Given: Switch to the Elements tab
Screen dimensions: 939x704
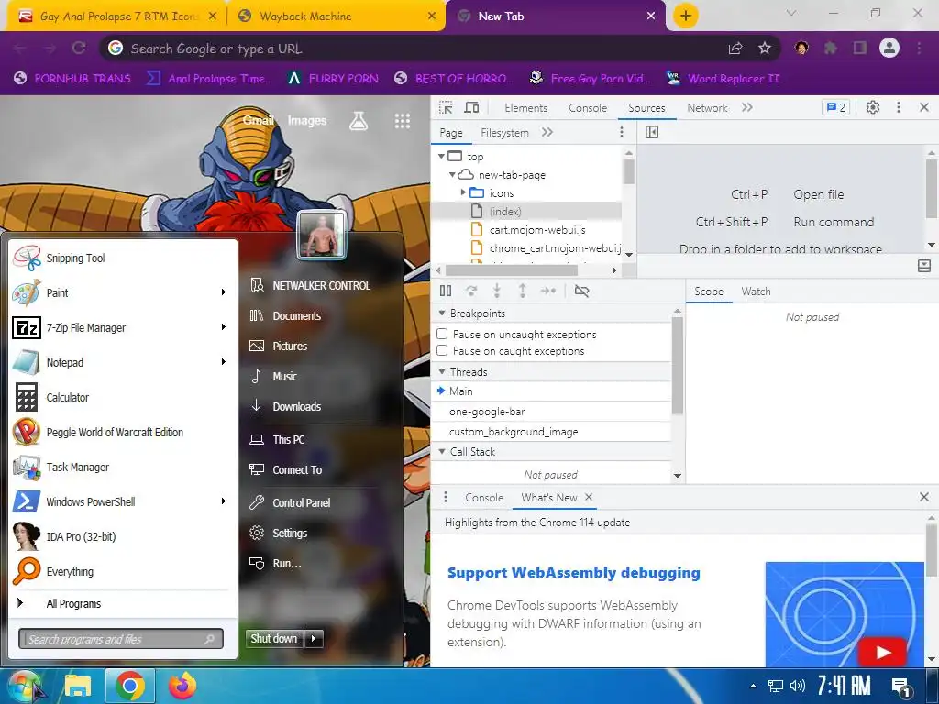Looking at the screenshot, I should tap(525, 108).
